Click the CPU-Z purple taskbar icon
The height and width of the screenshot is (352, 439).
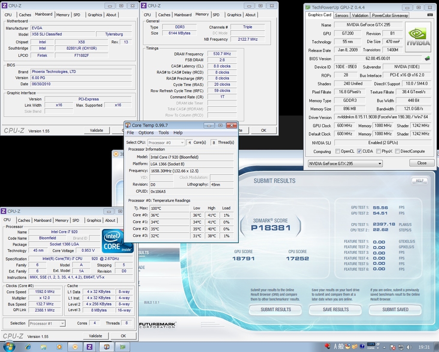coord(90,346)
